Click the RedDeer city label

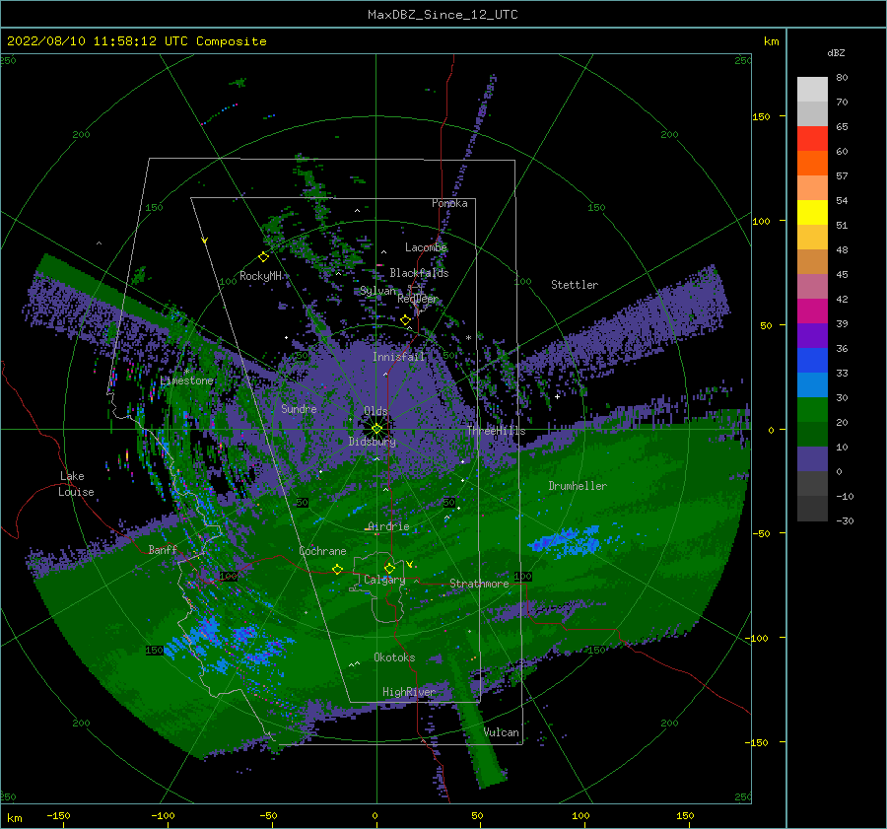pyautogui.click(x=418, y=299)
